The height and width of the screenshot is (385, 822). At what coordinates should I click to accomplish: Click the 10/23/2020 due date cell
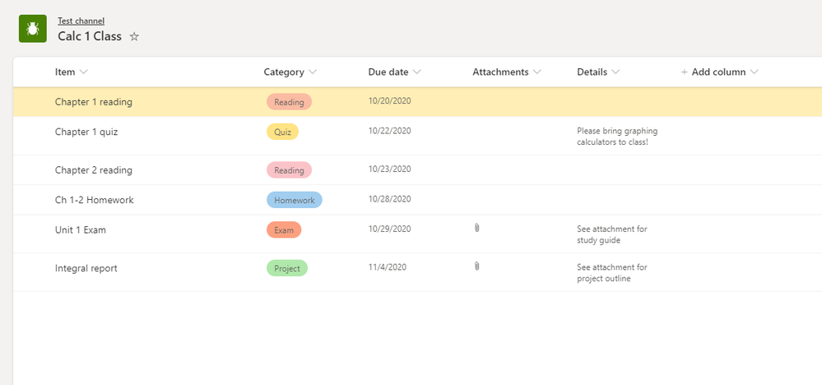coord(389,169)
